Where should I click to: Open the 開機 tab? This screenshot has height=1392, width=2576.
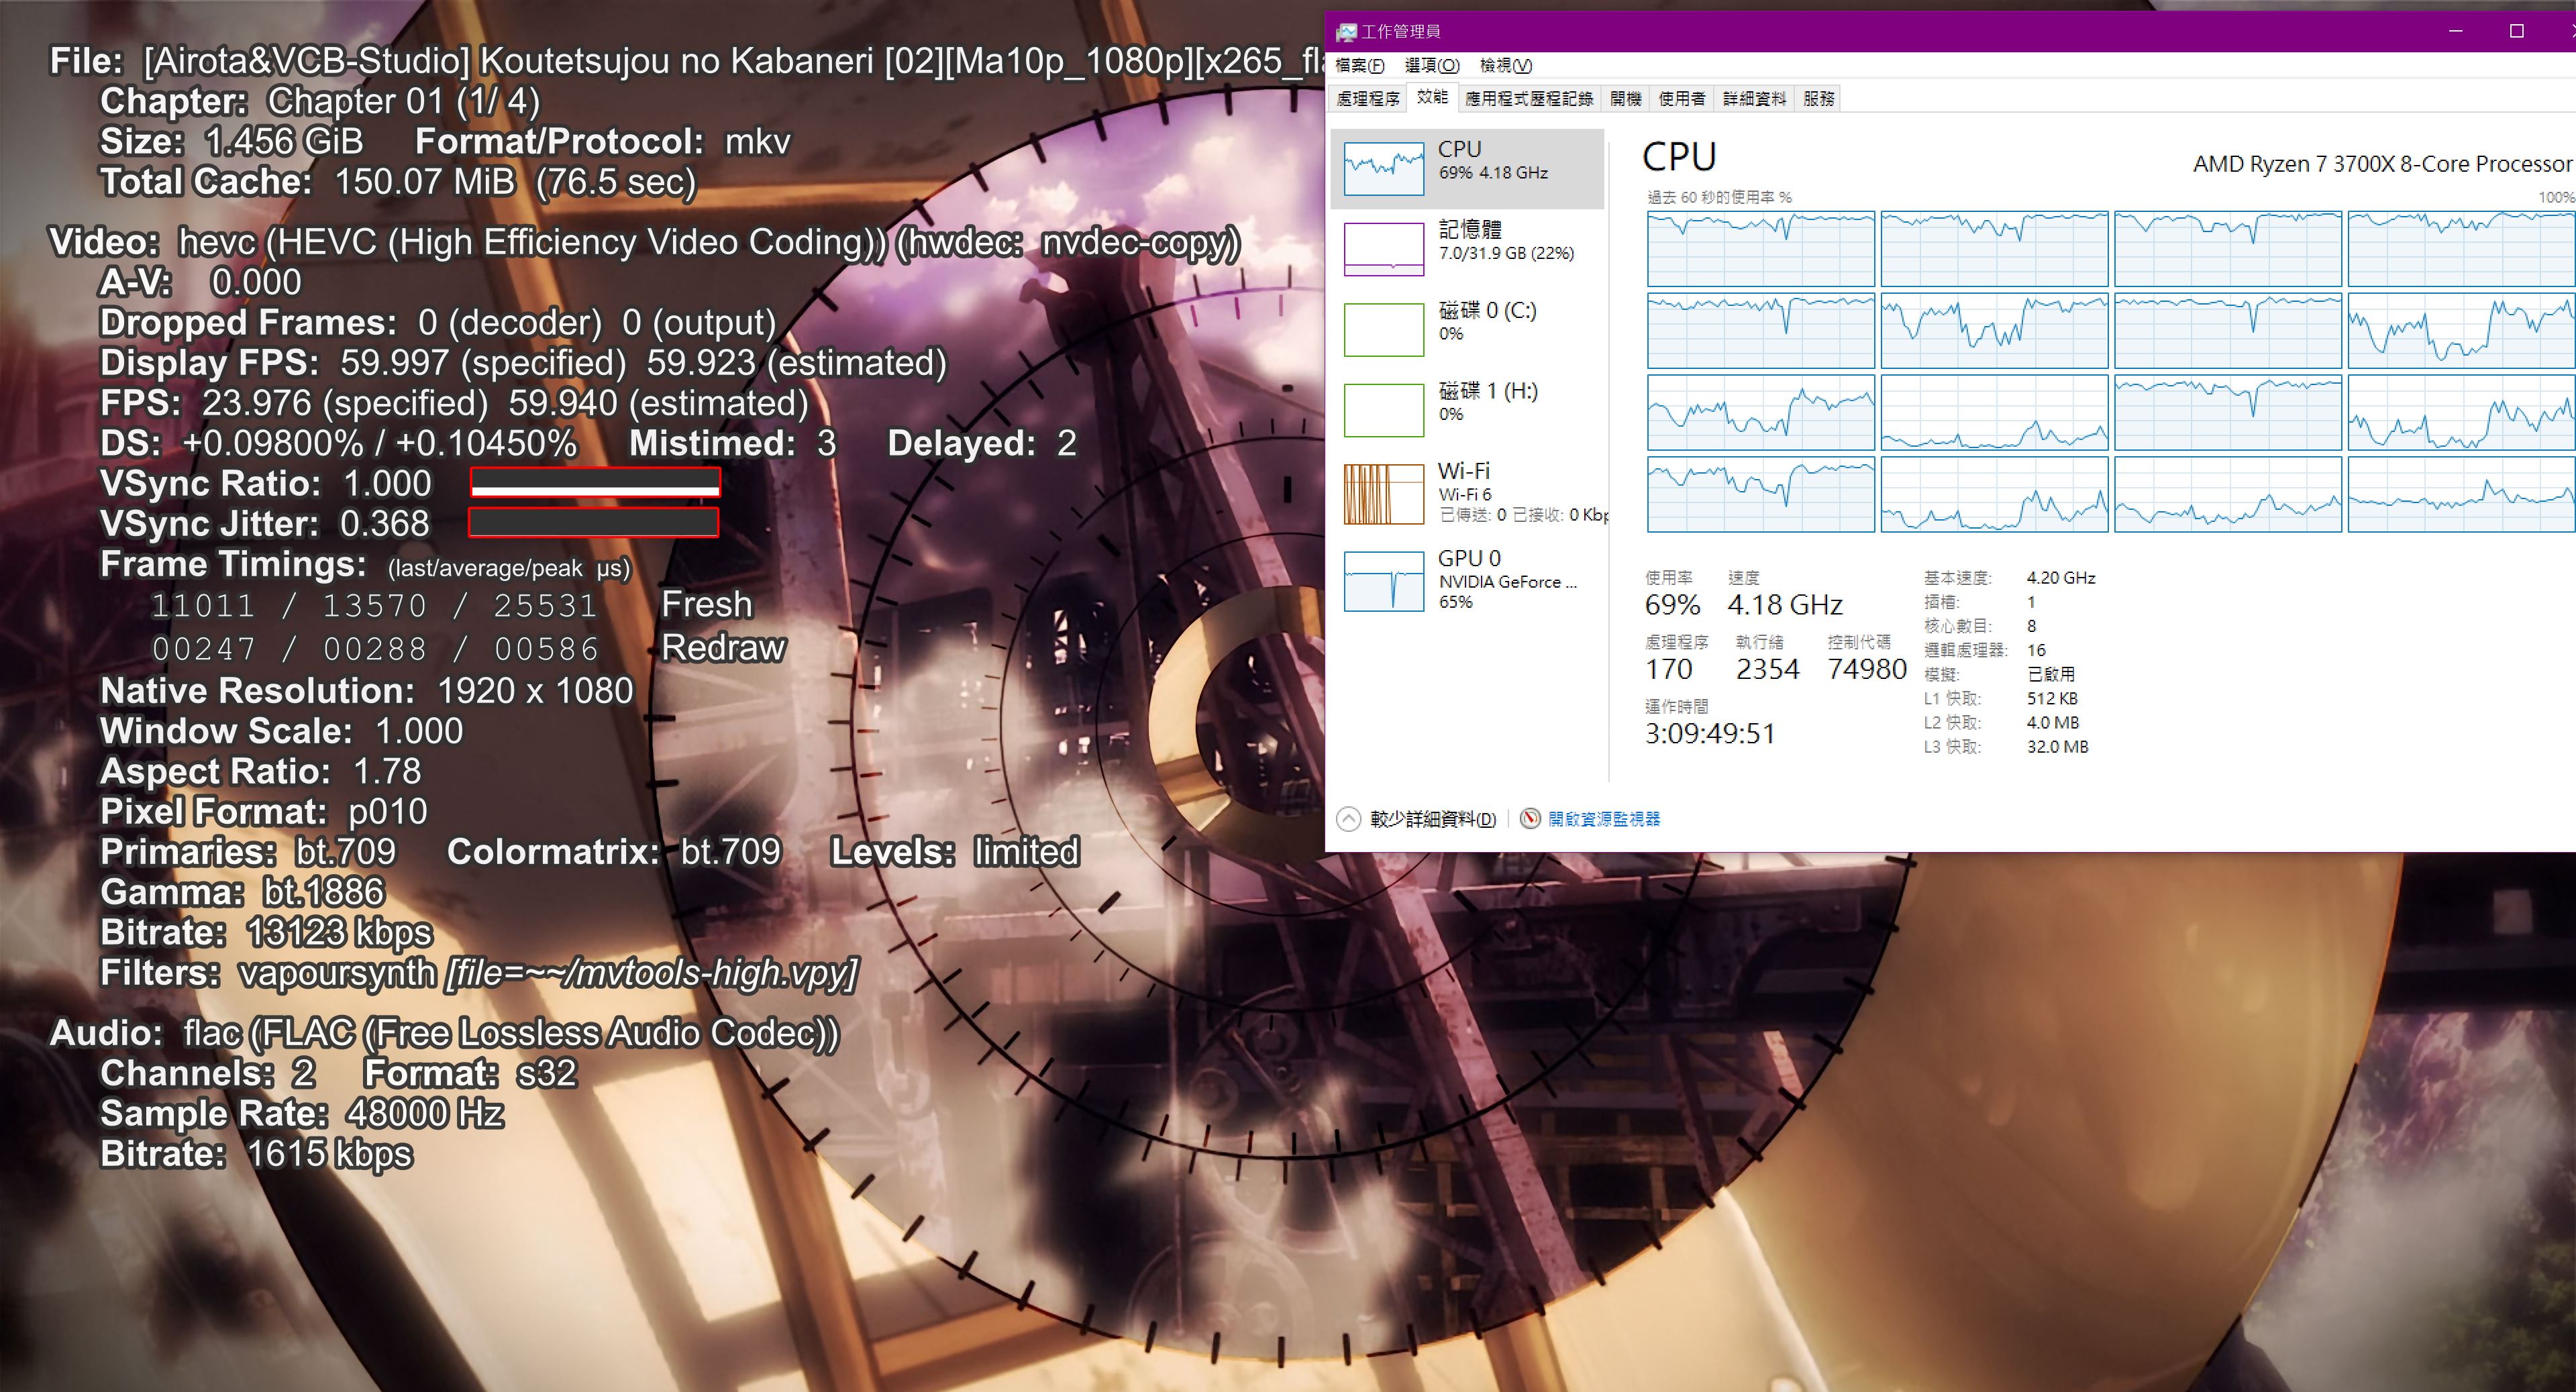coord(1625,99)
